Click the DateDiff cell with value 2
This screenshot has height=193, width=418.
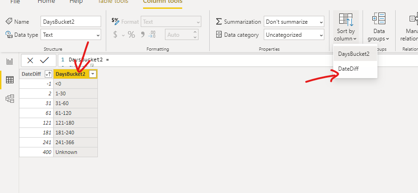(x=36, y=93)
